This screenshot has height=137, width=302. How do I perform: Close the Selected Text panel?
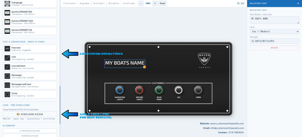pos(298,3)
